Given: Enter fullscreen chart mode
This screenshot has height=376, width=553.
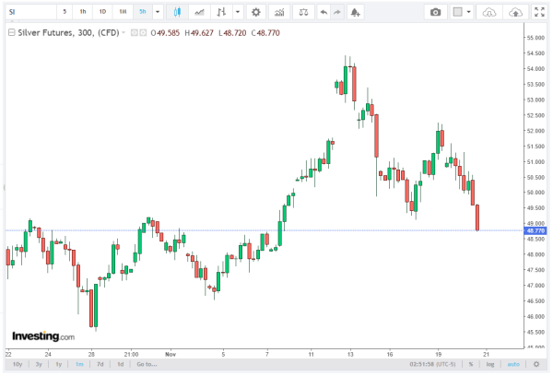Looking at the screenshot, I should [539, 12].
